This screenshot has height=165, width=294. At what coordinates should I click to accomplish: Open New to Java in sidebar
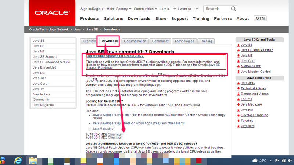click(x=53, y=94)
